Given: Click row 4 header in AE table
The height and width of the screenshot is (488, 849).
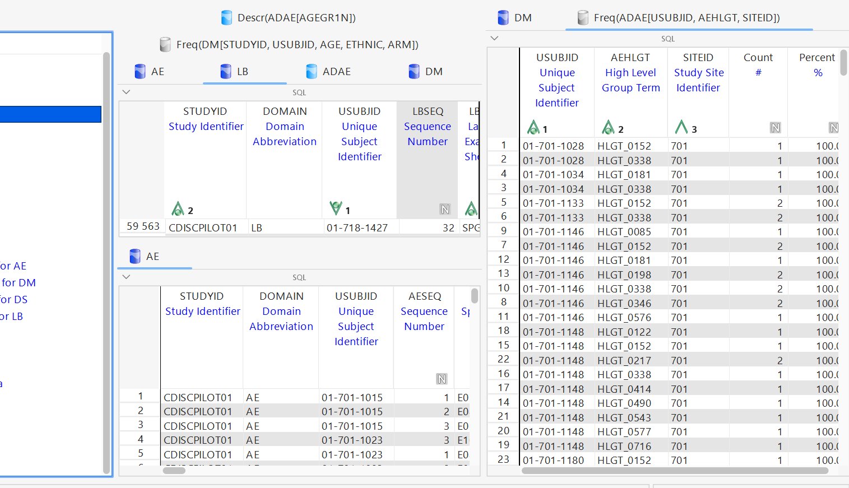Looking at the screenshot, I should [x=140, y=439].
